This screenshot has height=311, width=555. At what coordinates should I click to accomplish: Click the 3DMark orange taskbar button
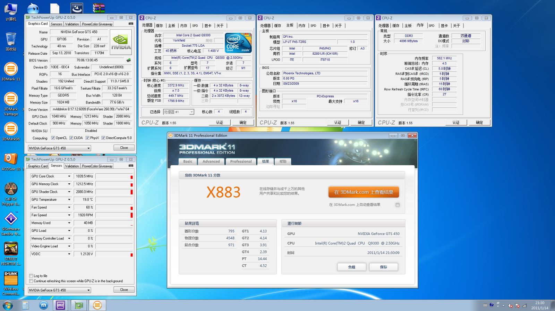(x=97, y=305)
